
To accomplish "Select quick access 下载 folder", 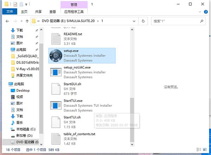I will click(x=20, y=30).
